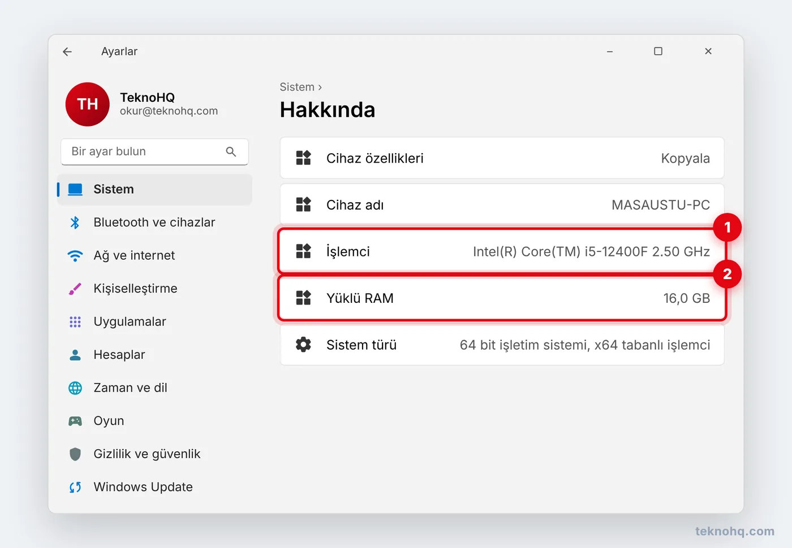Viewport: 792px width, 548px height.
Task: Click the Gizlilik ve güvenlik shield icon
Action: 75,454
